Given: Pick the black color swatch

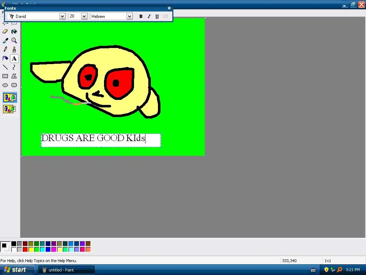Looking at the screenshot, I should point(14,244).
